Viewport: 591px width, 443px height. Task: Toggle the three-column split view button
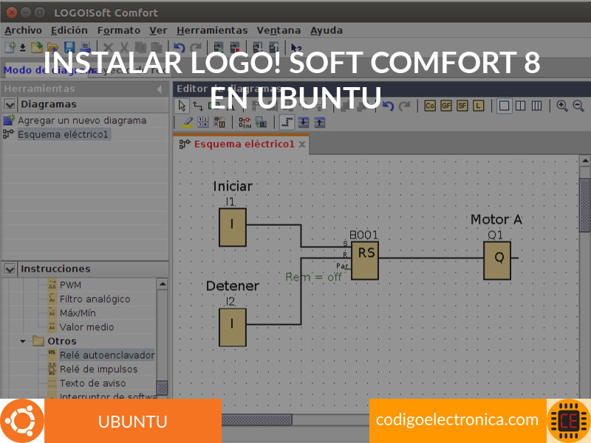click(x=537, y=106)
